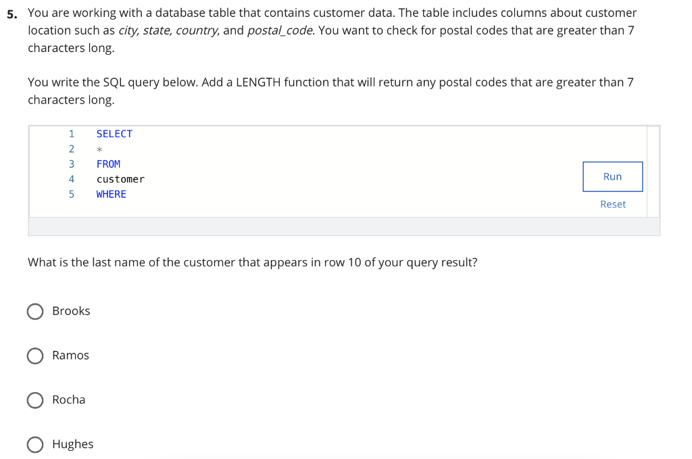Click the customer table name on line 4

pos(120,178)
